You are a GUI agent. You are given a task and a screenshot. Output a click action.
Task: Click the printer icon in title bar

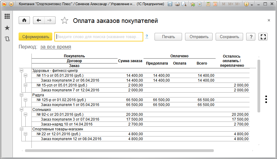[177, 4]
